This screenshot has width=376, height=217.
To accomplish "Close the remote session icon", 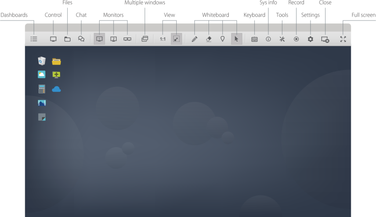I will [x=325, y=39].
